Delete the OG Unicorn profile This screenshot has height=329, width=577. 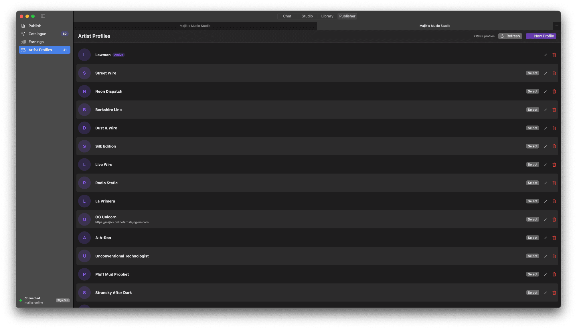point(554,220)
